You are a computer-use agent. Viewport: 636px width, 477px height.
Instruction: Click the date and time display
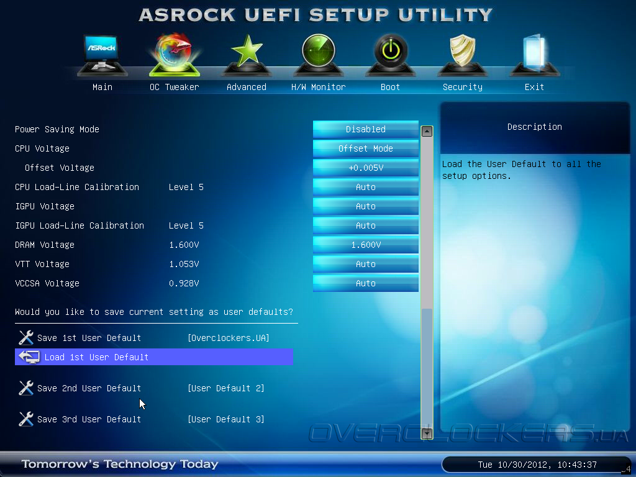537,465
